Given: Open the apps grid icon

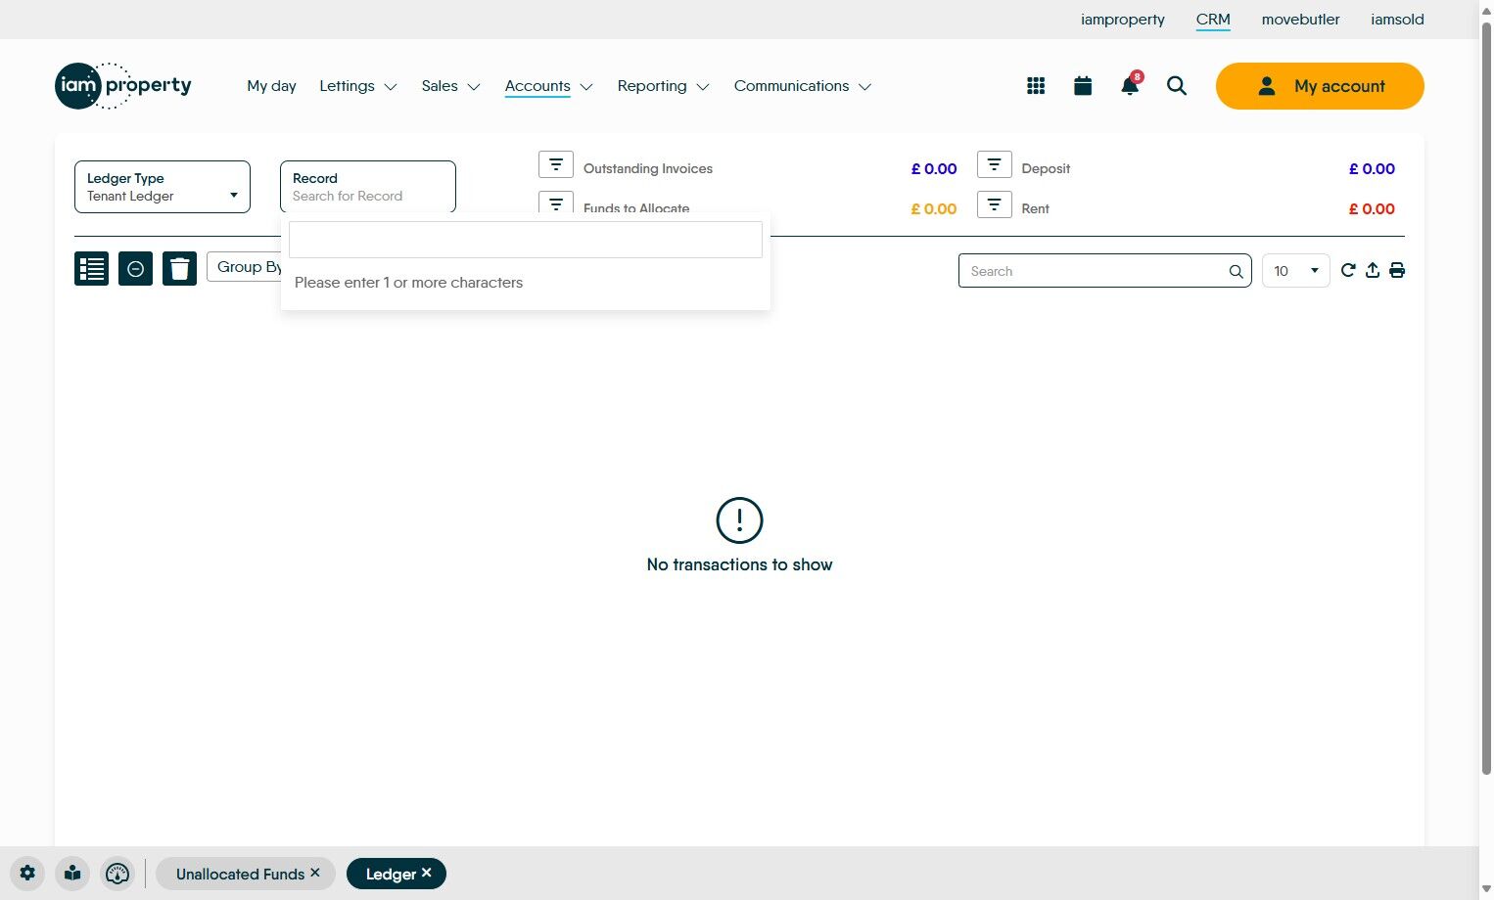Looking at the screenshot, I should tap(1036, 86).
